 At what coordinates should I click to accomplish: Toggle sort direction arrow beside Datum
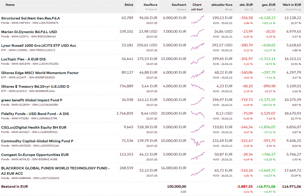pyautogui.click(x=146, y=9)
